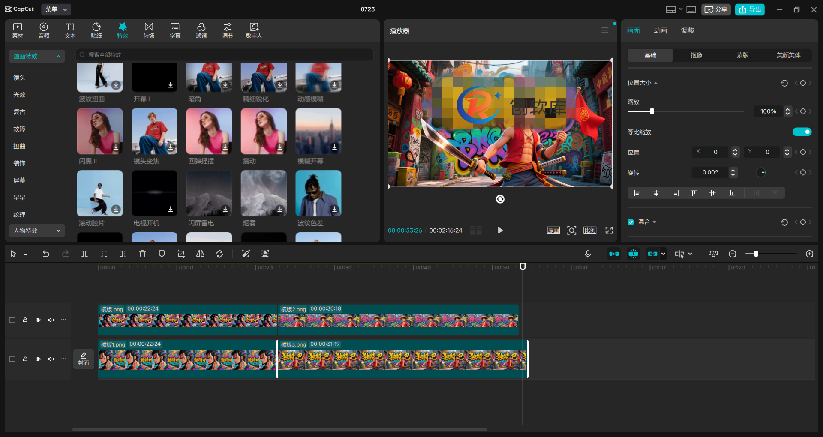Adjust the timeline zoom slider handle
The image size is (823, 437).
coord(756,254)
